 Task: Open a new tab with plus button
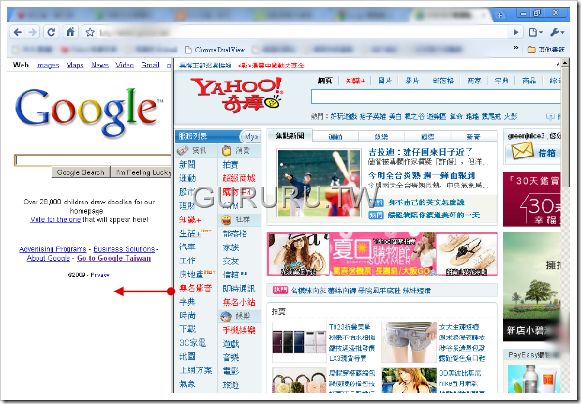tap(500, 15)
